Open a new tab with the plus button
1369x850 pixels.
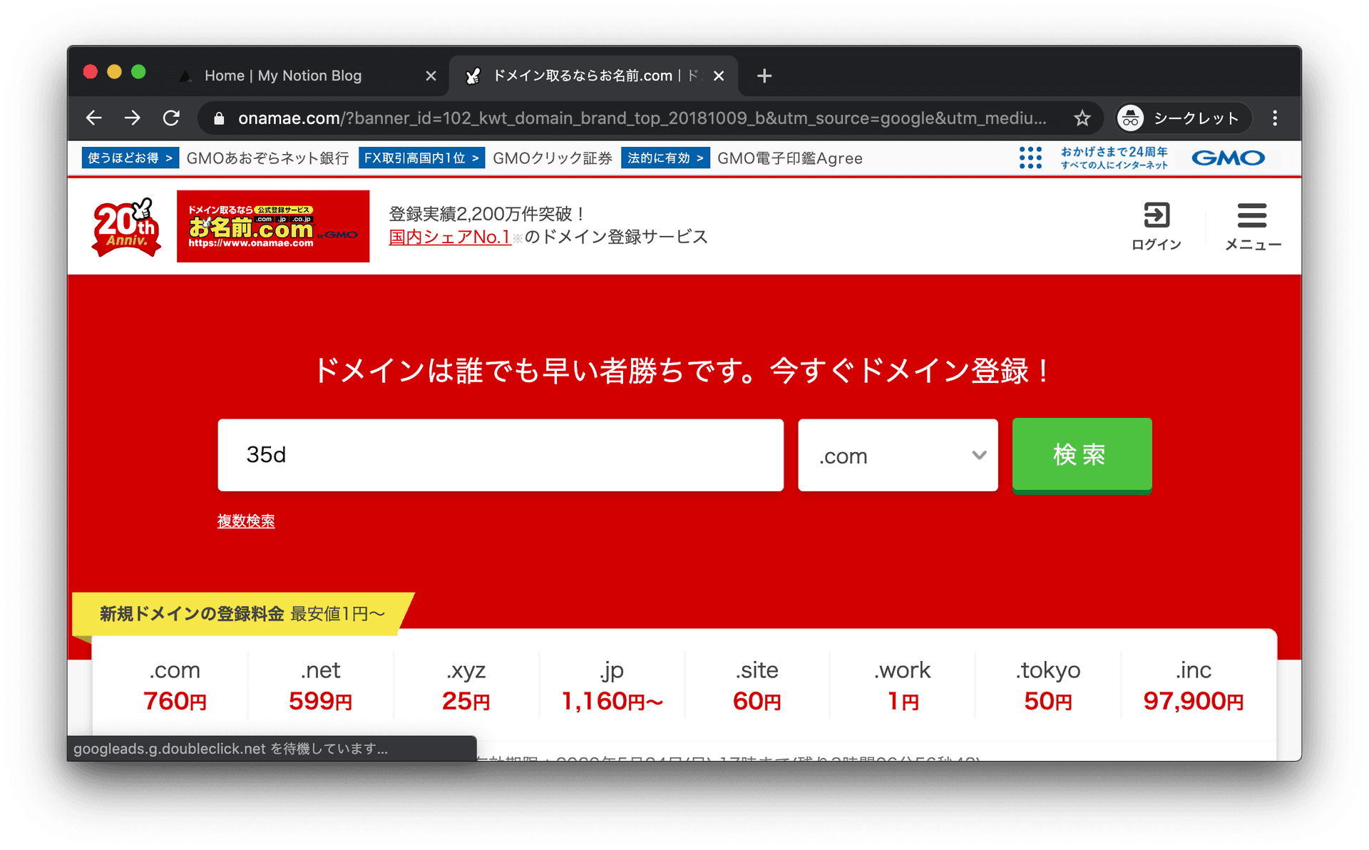point(764,76)
